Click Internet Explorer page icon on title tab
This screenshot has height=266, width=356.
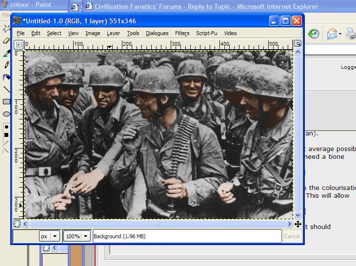click(x=89, y=6)
